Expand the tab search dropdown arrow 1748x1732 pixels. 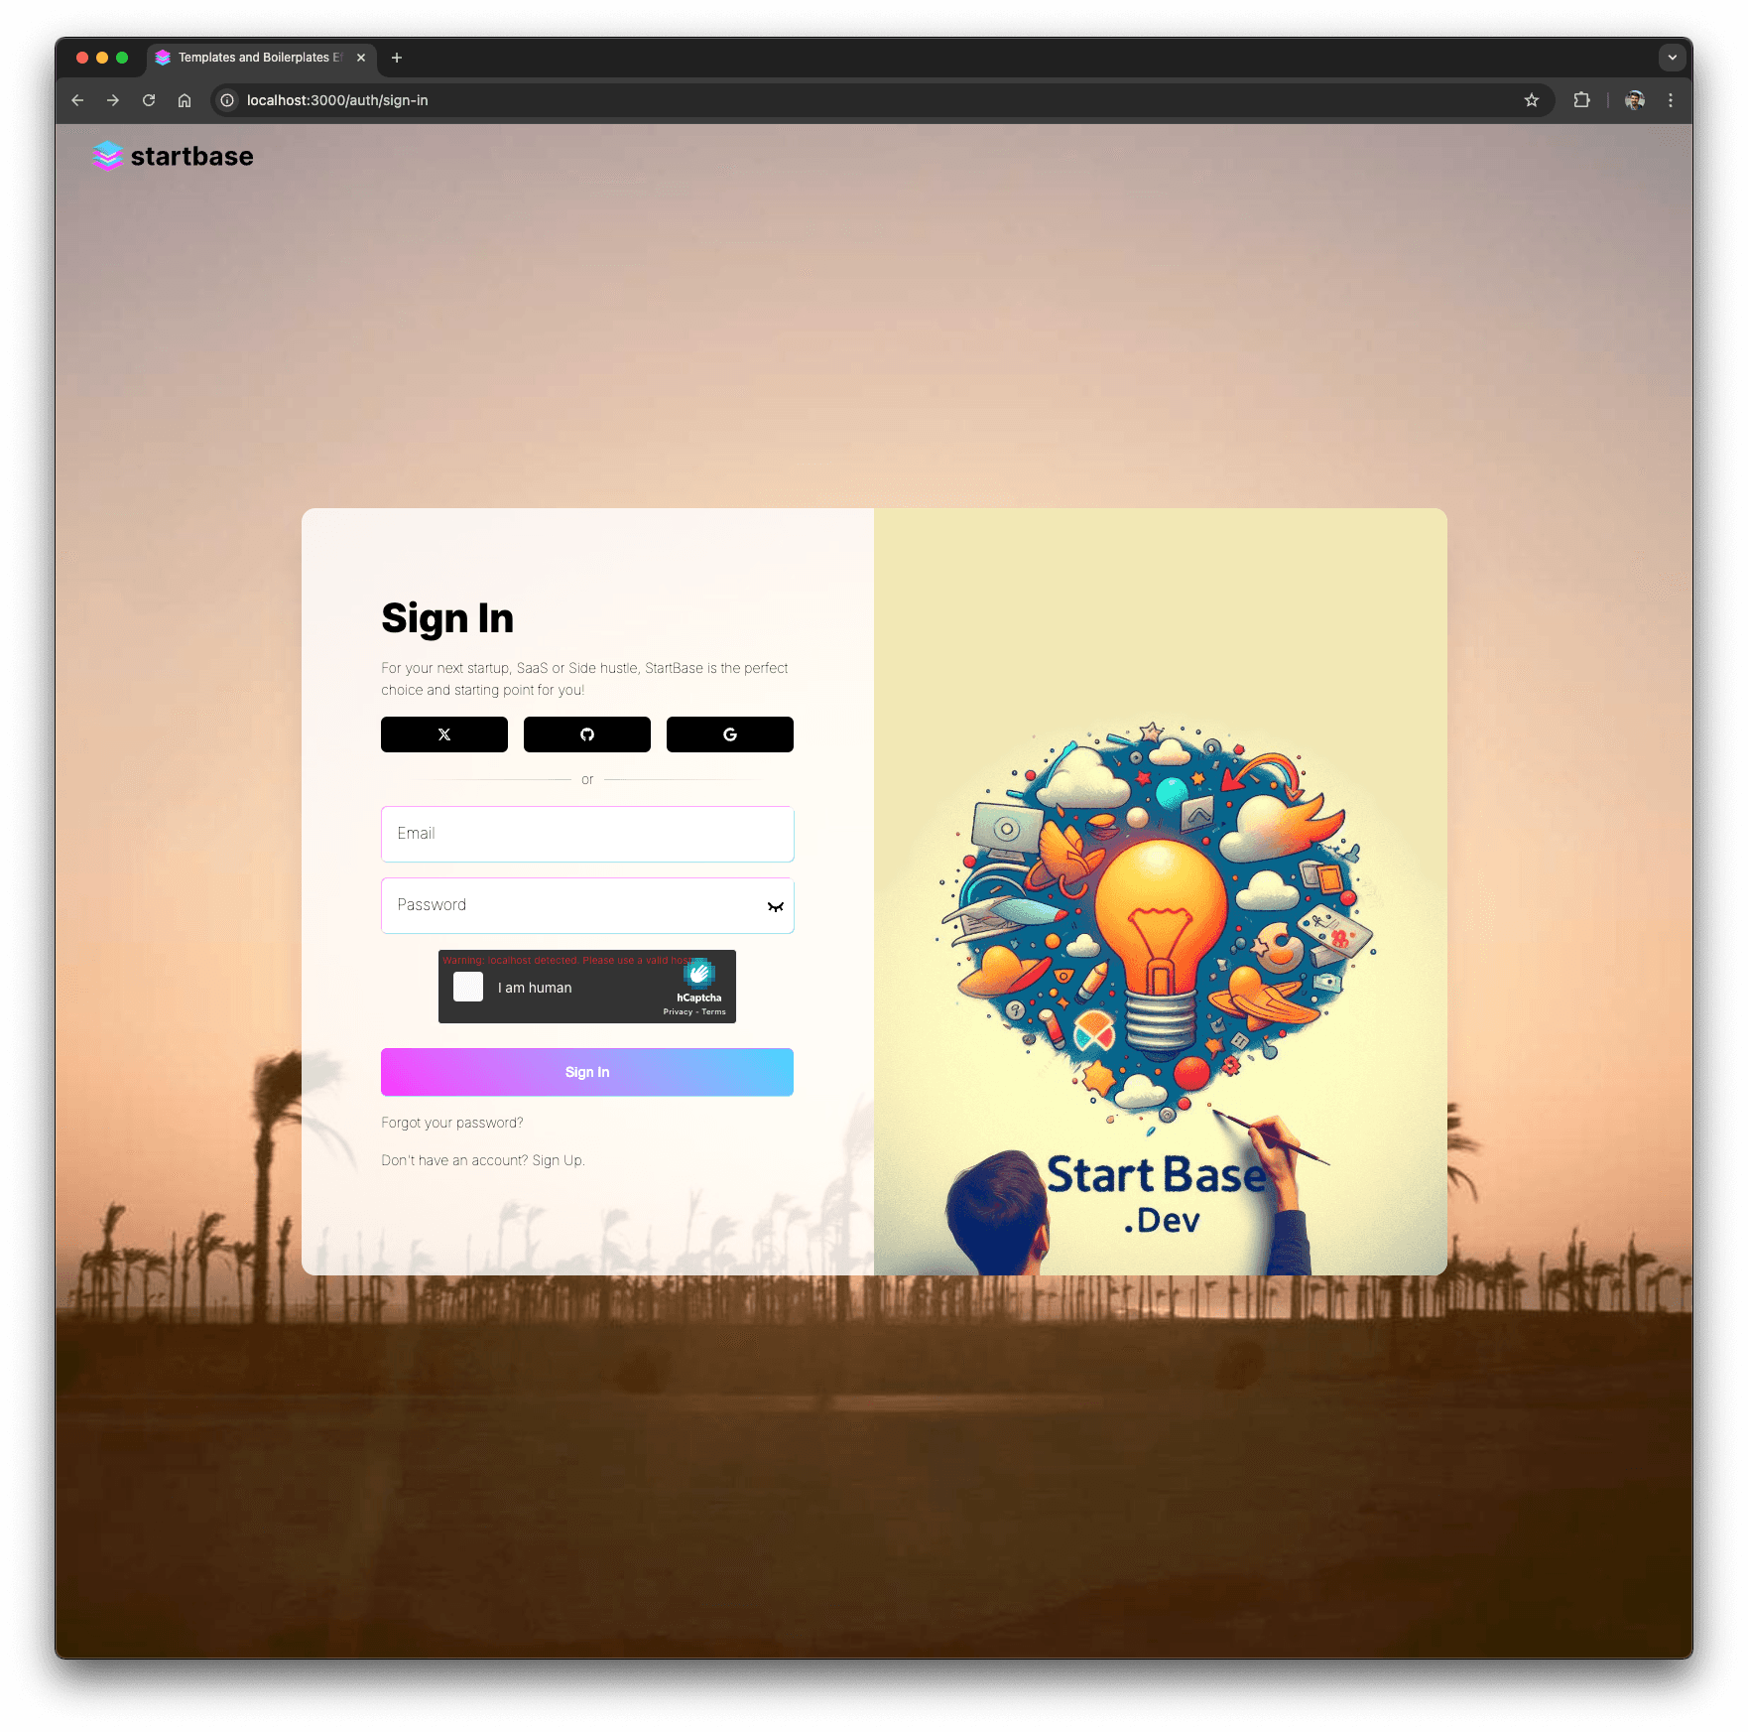click(1673, 58)
